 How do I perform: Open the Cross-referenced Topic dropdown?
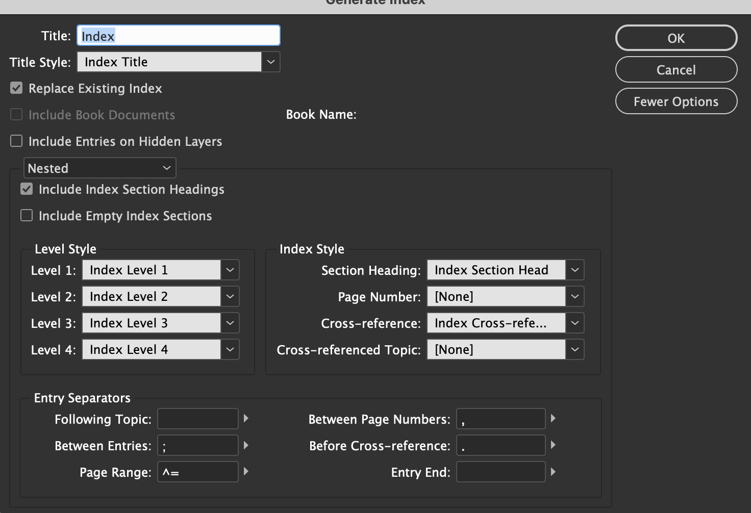point(574,349)
